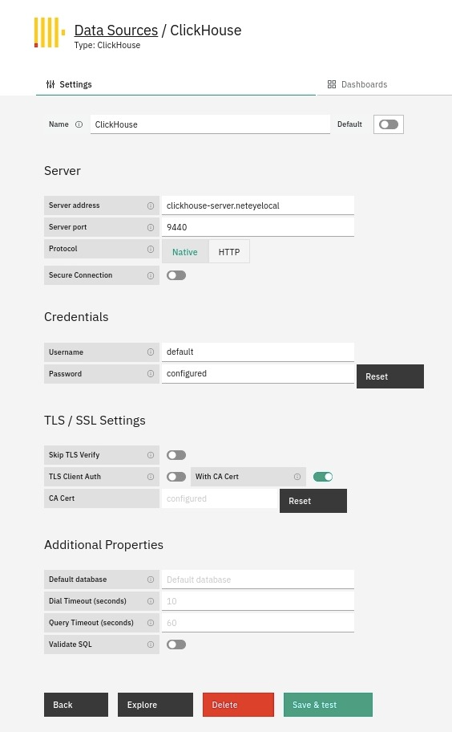Show Skip TLS Verify info tooltip
The image size is (452, 732).
coord(151,455)
